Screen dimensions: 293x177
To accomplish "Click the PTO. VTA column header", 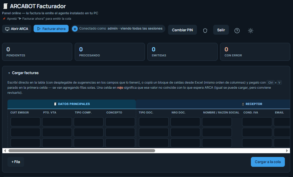I will point(50,112).
